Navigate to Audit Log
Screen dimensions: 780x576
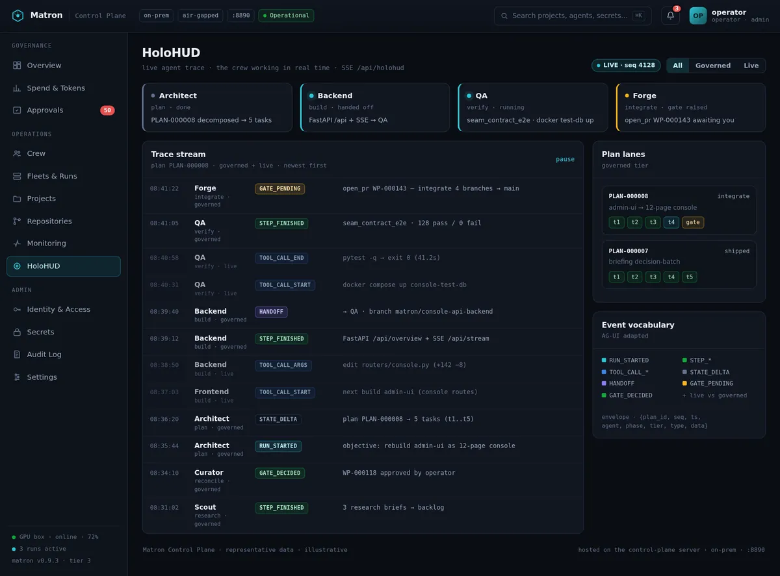[64, 355]
